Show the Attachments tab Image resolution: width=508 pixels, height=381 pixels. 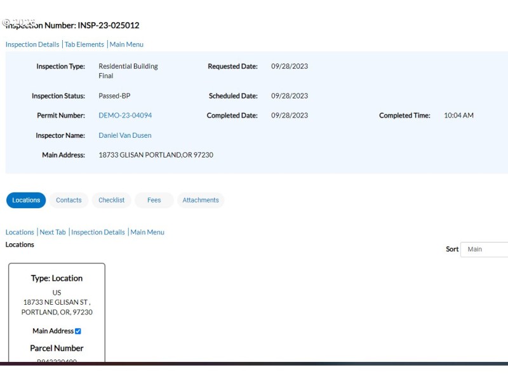click(201, 200)
